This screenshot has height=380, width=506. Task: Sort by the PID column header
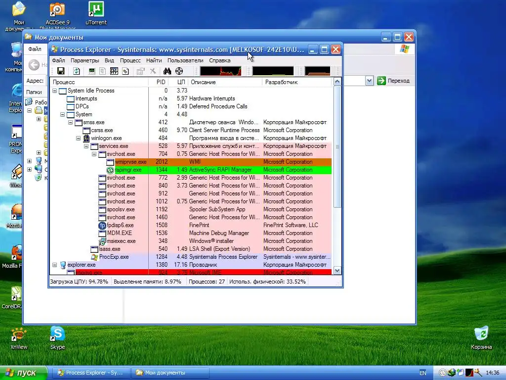click(x=158, y=82)
